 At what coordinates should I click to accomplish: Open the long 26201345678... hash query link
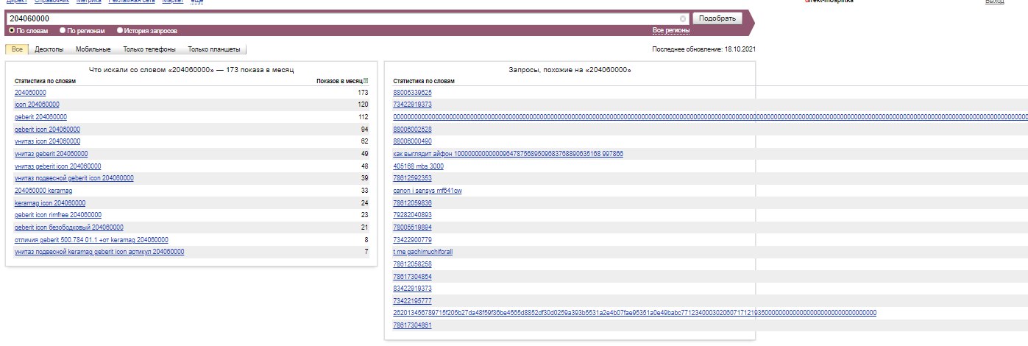click(635, 313)
